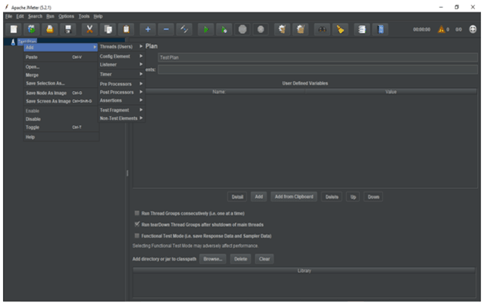Expand the Threads (Users) submenu
This screenshot has width=484, height=305.
coord(121,46)
